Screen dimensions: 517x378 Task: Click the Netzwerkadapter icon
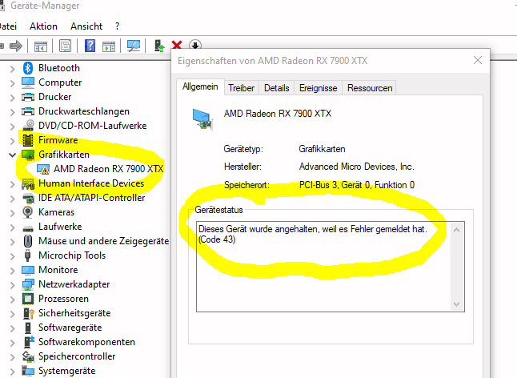tap(28, 284)
